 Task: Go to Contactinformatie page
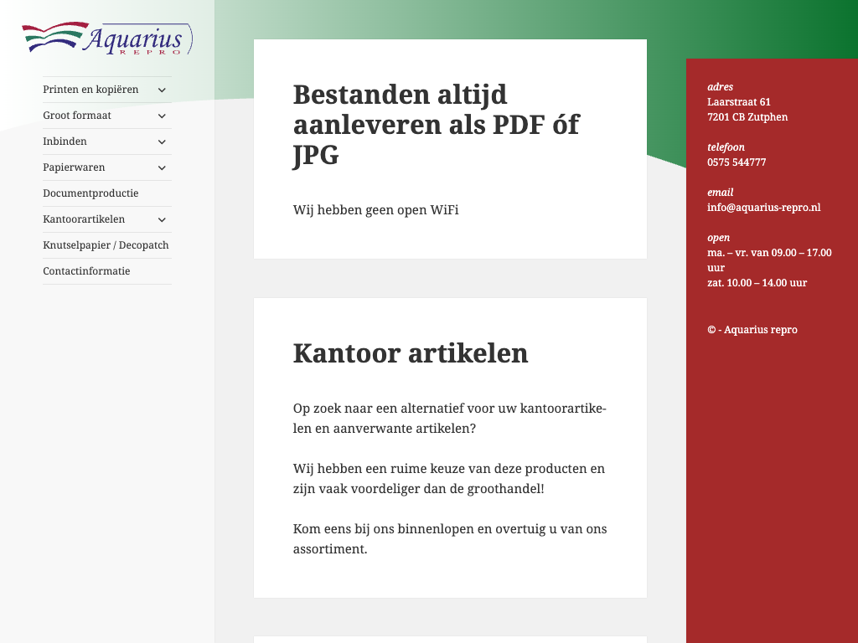click(86, 271)
